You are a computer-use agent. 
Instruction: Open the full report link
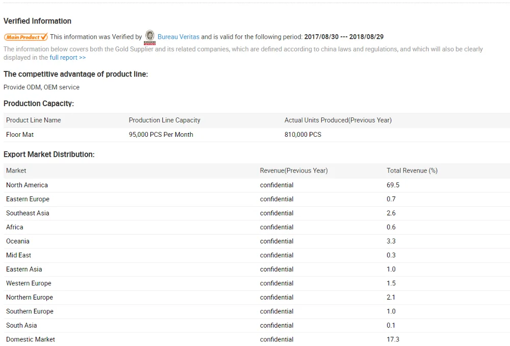(x=67, y=58)
